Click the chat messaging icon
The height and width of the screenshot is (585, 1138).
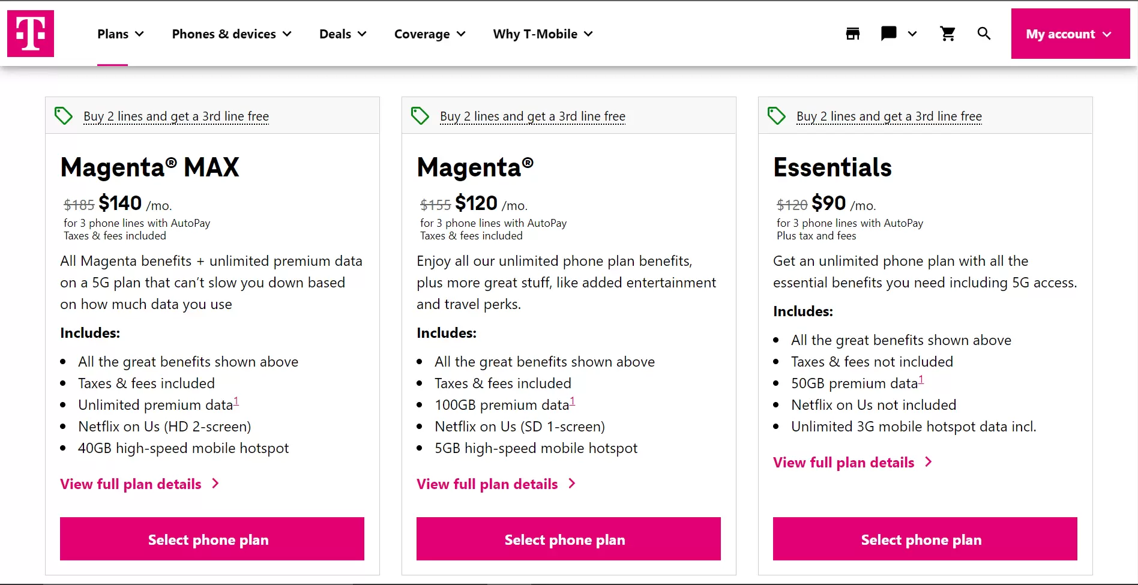888,34
